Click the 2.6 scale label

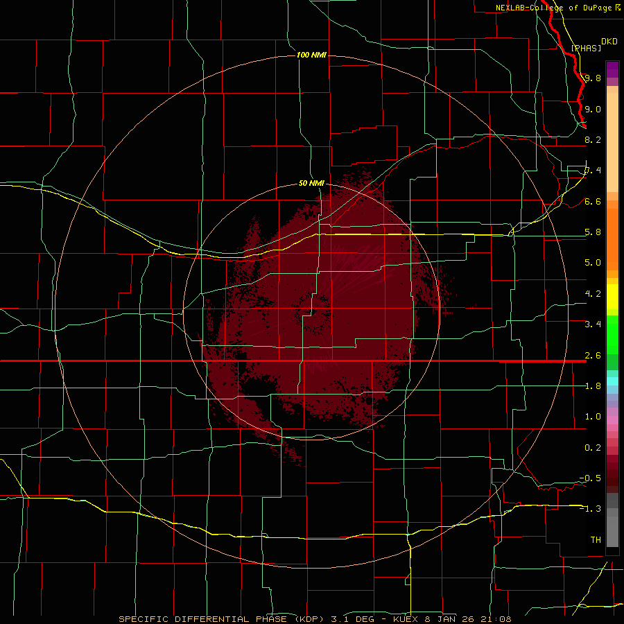tap(593, 356)
